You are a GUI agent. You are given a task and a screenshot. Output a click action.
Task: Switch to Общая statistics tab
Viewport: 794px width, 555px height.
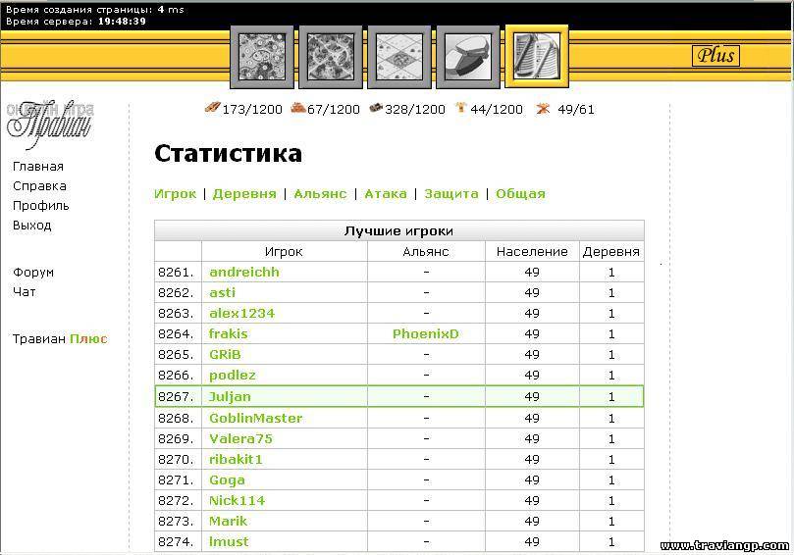[520, 194]
